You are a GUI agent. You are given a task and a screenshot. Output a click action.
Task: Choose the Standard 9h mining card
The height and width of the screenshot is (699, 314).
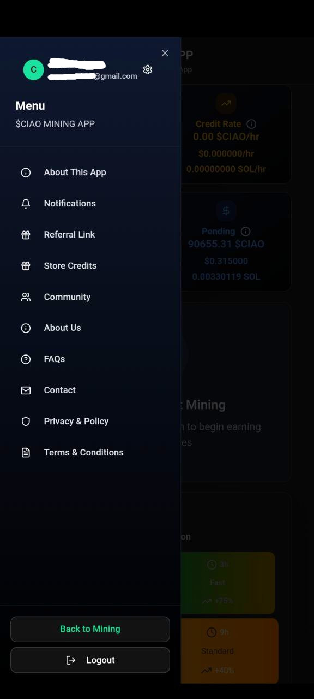[x=227, y=651]
